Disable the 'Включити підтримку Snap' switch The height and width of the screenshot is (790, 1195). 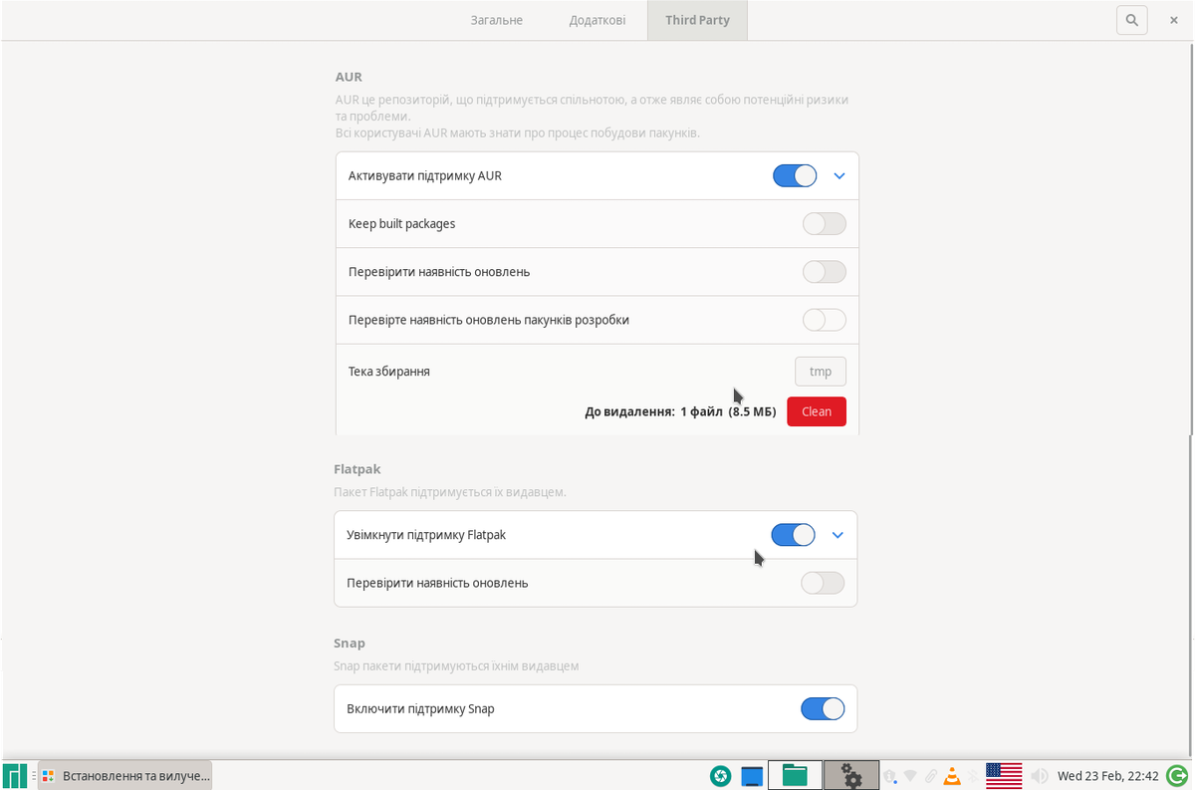(823, 709)
